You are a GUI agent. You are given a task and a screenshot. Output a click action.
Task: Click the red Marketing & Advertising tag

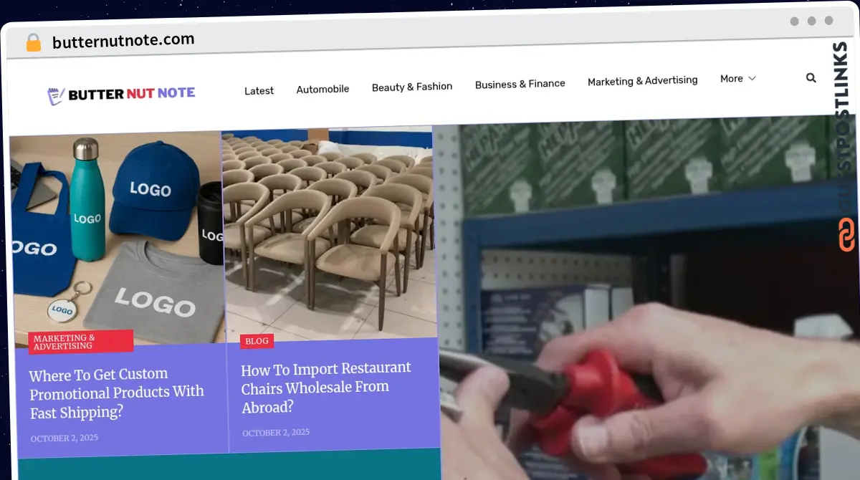pyautogui.click(x=80, y=342)
